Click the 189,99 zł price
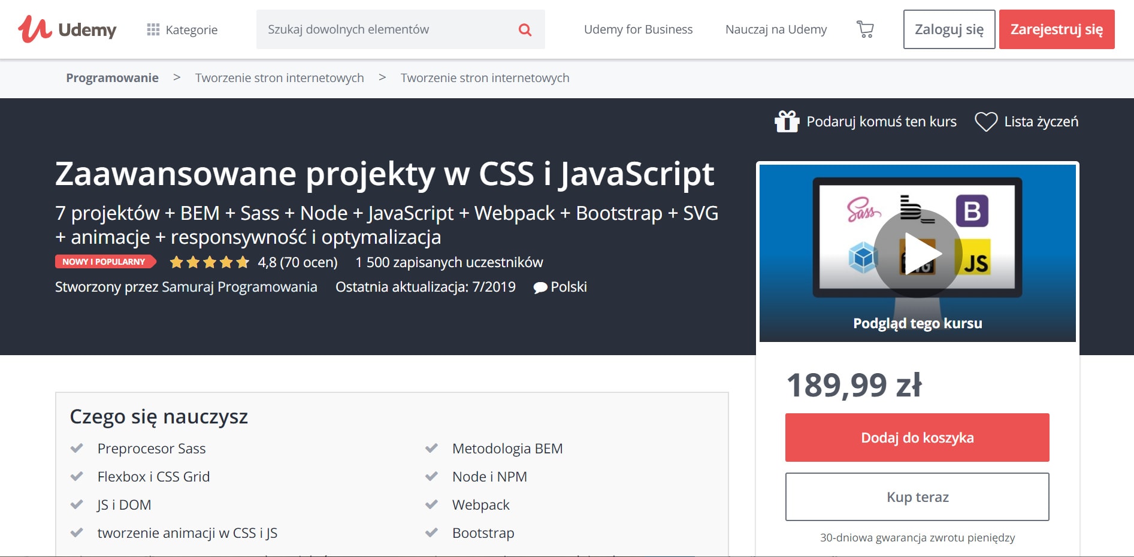This screenshot has width=1134, height=557. [x=854, y=385]
